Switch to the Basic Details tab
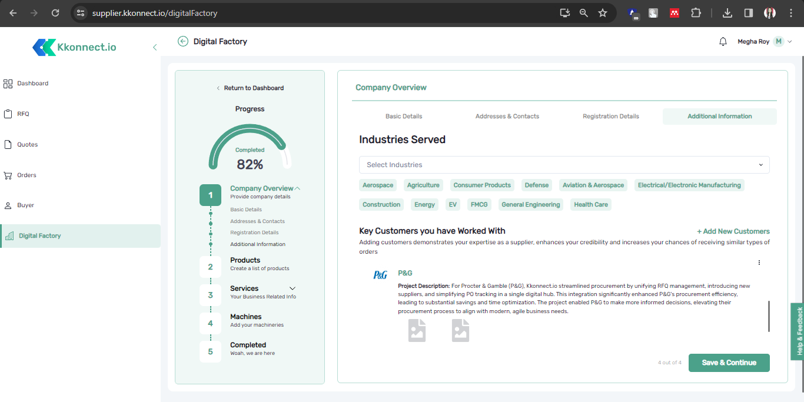This screenshot has width=804, height=402. coord(404,117)
